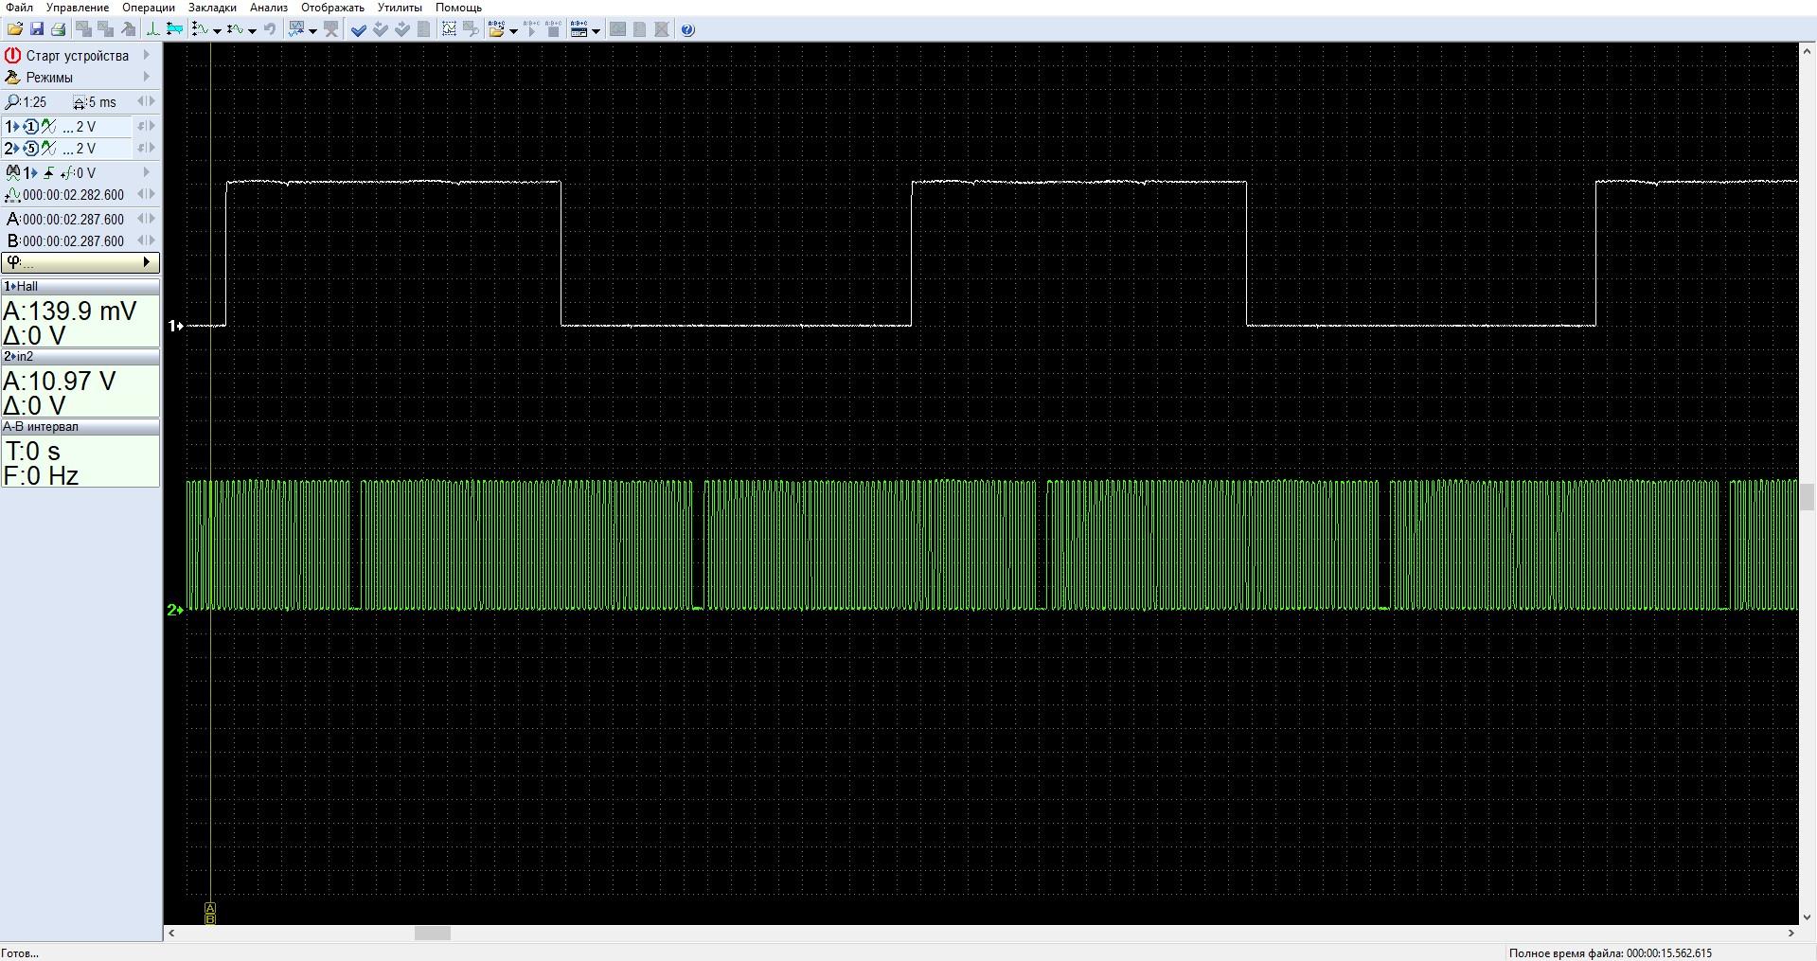Expand the trigger settings arrow
This screenshot has width=1817, height=961.
(x=146, y=172)
